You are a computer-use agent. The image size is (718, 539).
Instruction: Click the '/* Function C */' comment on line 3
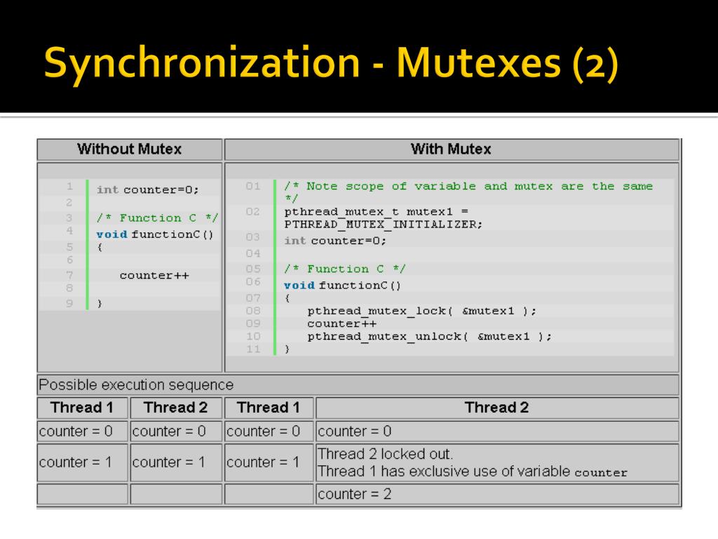(157, 218)
